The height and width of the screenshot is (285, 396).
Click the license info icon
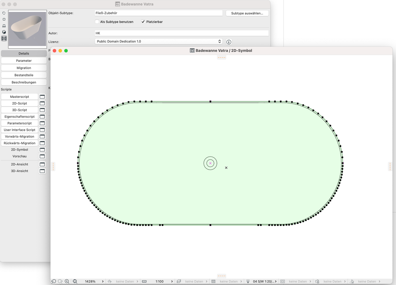point(229,42)
